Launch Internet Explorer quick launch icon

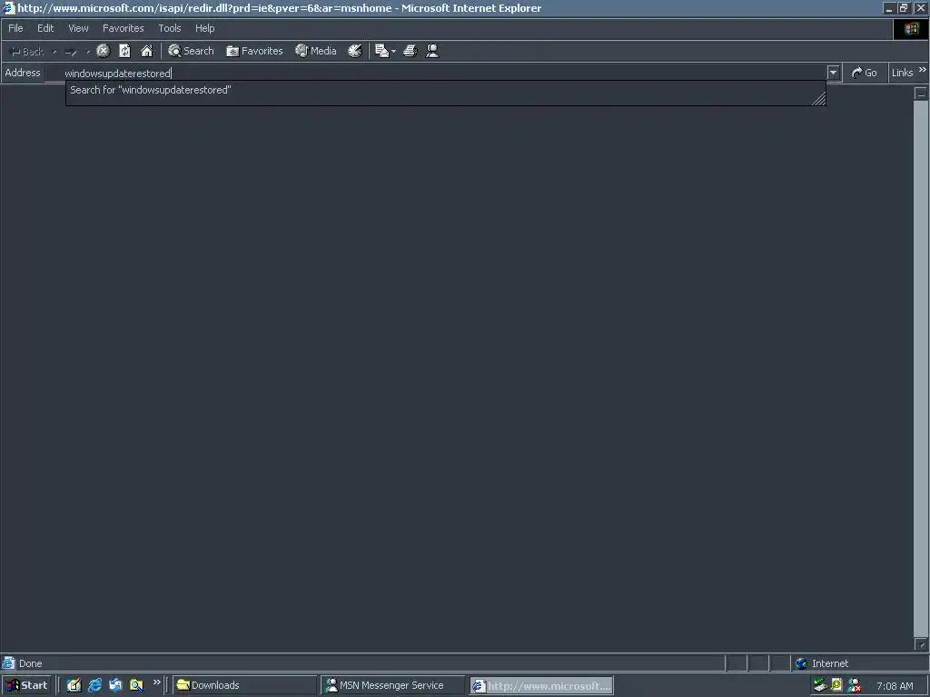click(94, 685)
